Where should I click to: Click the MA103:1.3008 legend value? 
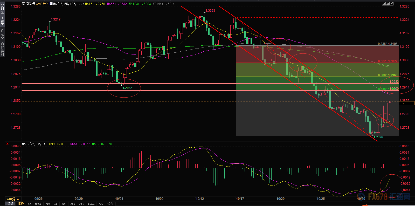(140, 4)
